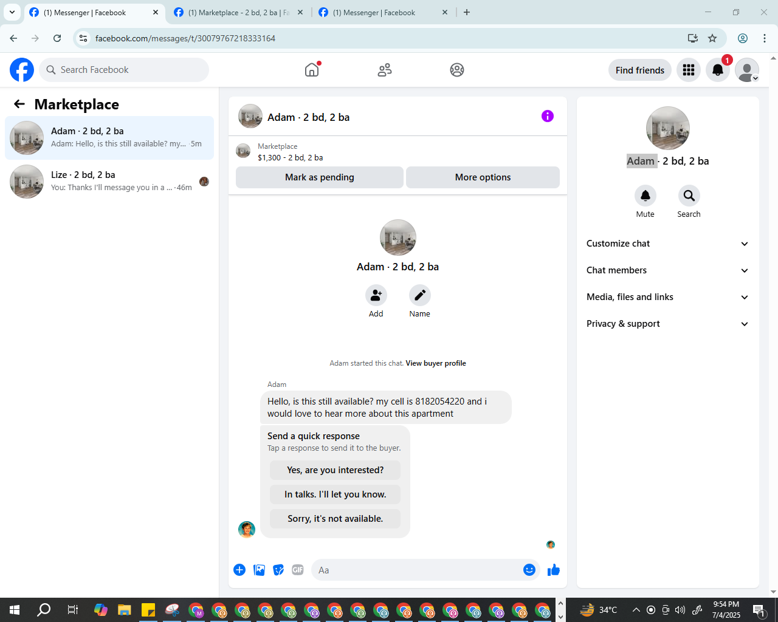Click More options button
The image size is (778, 622).
click(x=483, y=177)
